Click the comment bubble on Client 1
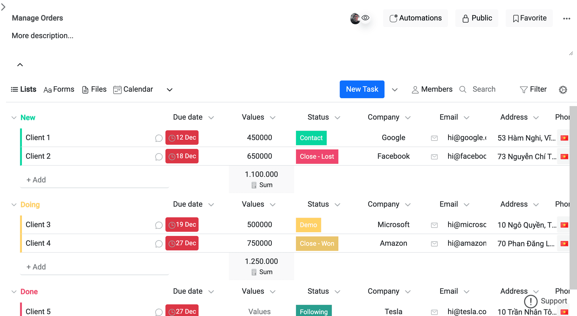This screenshot has height=316, width=577. pos(159,138)
